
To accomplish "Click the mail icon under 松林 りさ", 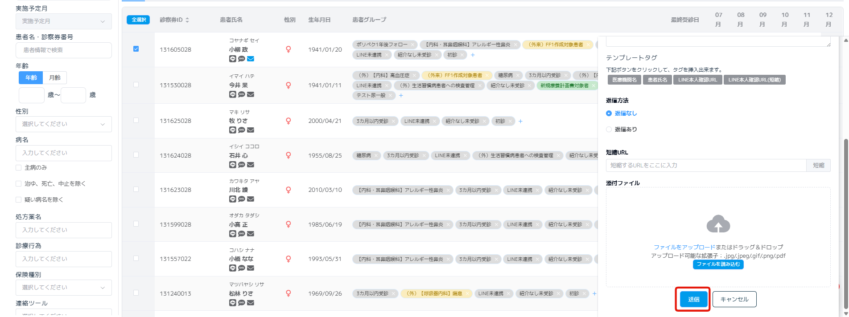I will coord(251,303).
